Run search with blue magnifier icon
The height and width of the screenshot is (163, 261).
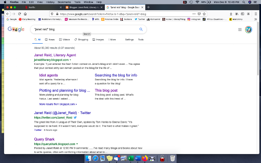141,29
